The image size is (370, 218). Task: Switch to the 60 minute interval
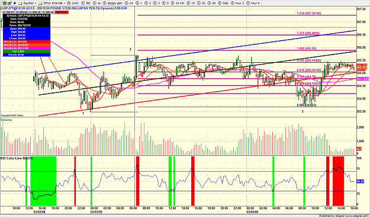tap(212, 3)
